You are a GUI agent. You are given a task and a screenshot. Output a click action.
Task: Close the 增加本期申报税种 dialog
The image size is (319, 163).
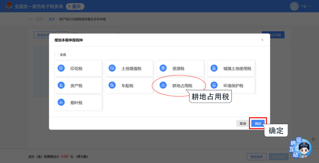point(262,40)
